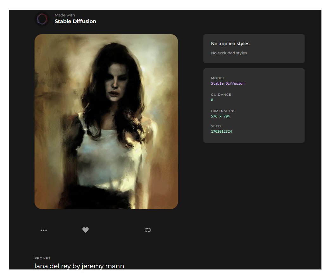This screenshot has width=330, height=278.
Task: Click the GUIDANCE label
Action: (221, 94)
